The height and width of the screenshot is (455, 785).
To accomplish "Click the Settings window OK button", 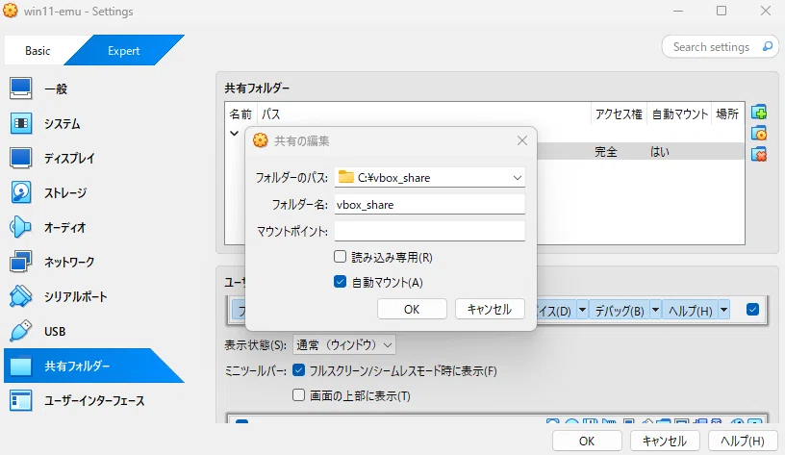I will point(587,441).
